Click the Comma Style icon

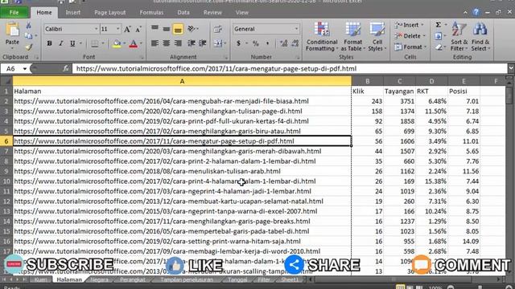tap(267, 43)
